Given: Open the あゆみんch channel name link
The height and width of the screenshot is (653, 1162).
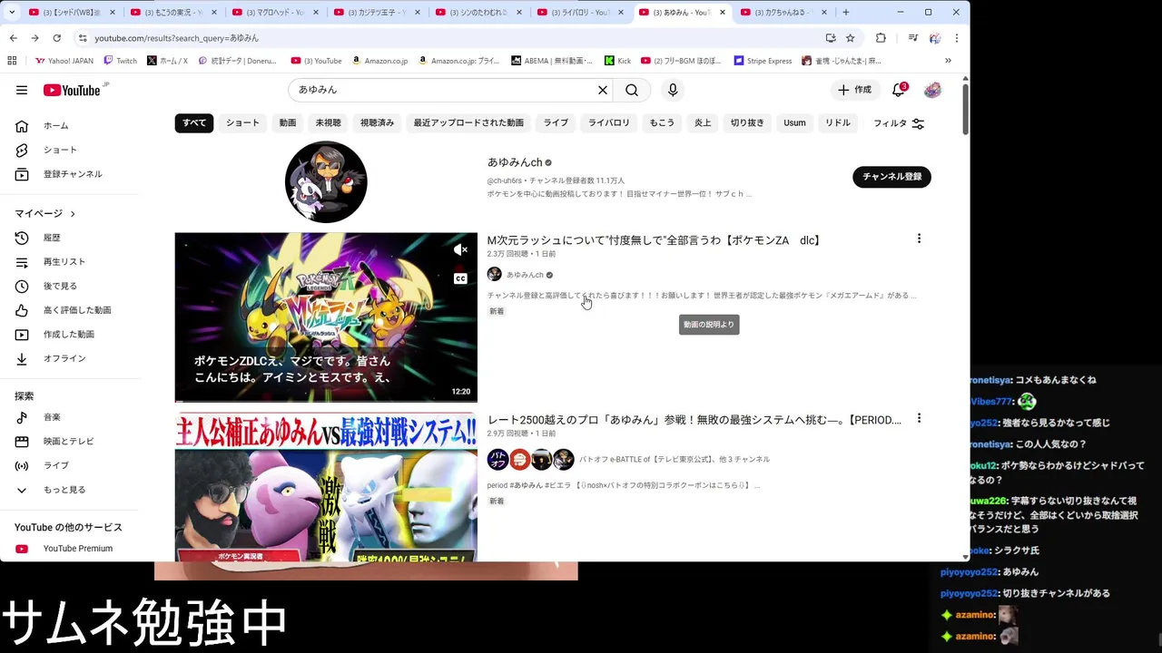Looking at the screenshot, I should [x=515, y=162].
